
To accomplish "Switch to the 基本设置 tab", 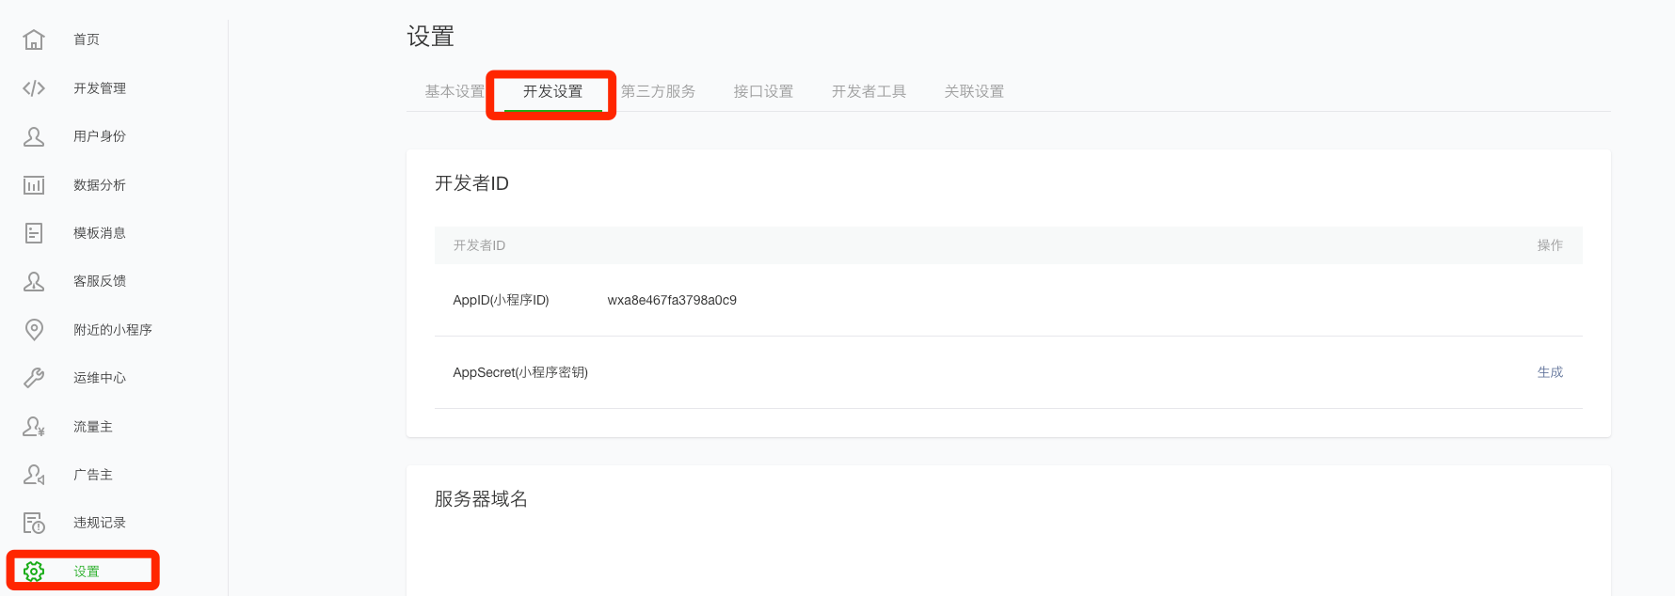I will (455, 91).
